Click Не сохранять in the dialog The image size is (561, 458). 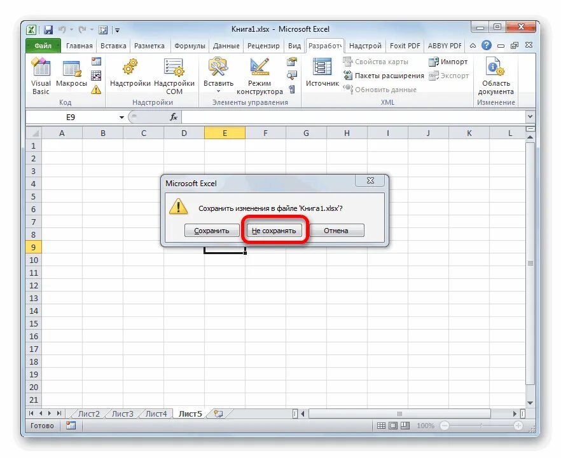274,231
